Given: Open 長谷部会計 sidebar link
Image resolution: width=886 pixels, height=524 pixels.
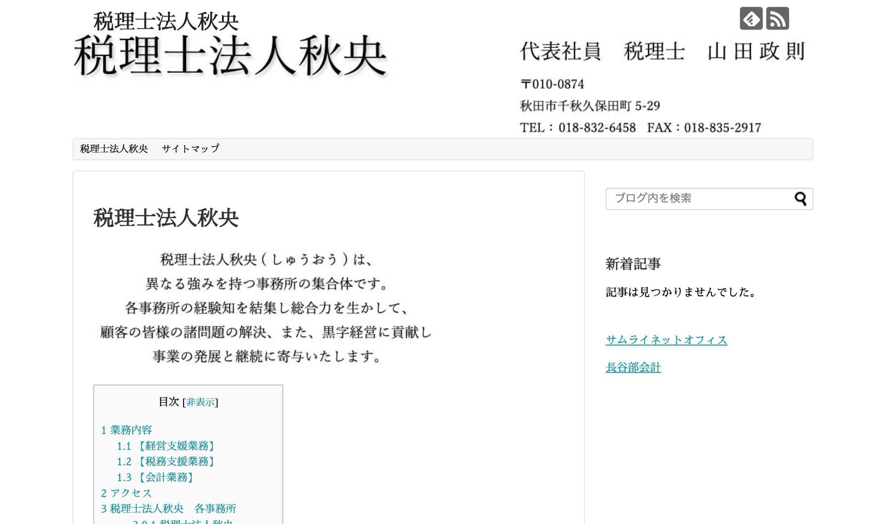Looking at the screenshot, I should (x=633, y=368).
